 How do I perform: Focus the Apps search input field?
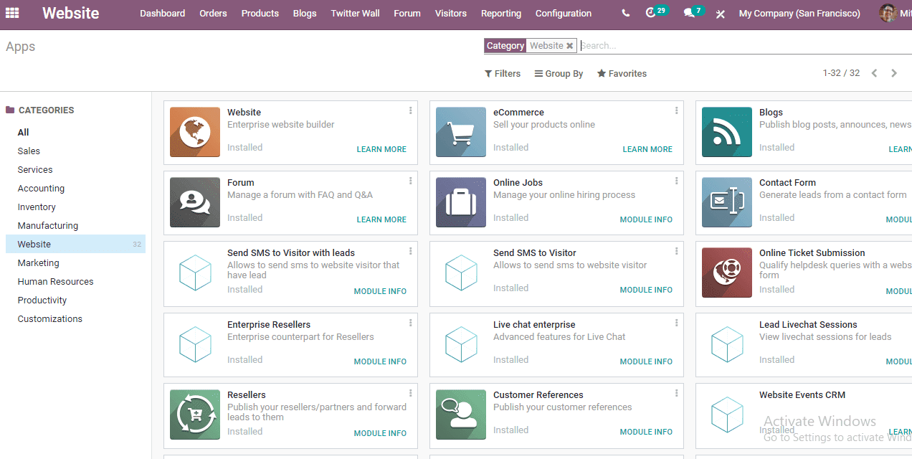click(746, 45)
